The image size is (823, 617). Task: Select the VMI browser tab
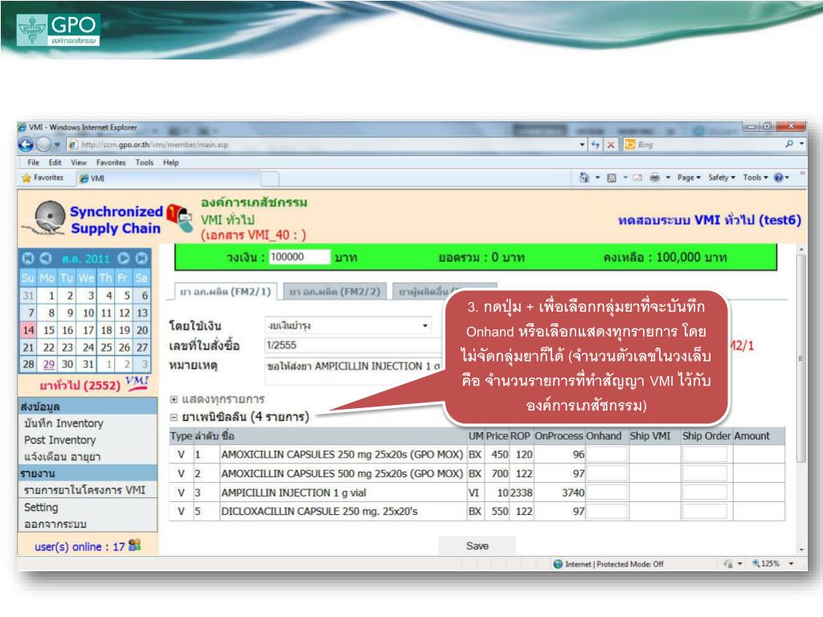[168, 178]
